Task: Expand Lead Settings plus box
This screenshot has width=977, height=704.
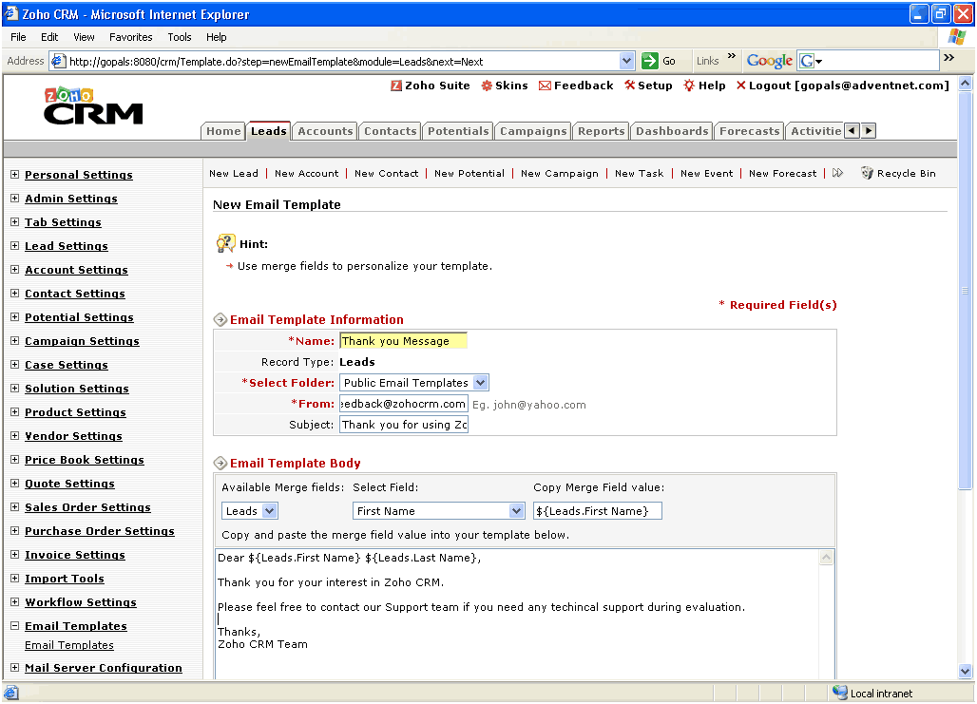Action: pyautogui.click(x=15, y=245)
